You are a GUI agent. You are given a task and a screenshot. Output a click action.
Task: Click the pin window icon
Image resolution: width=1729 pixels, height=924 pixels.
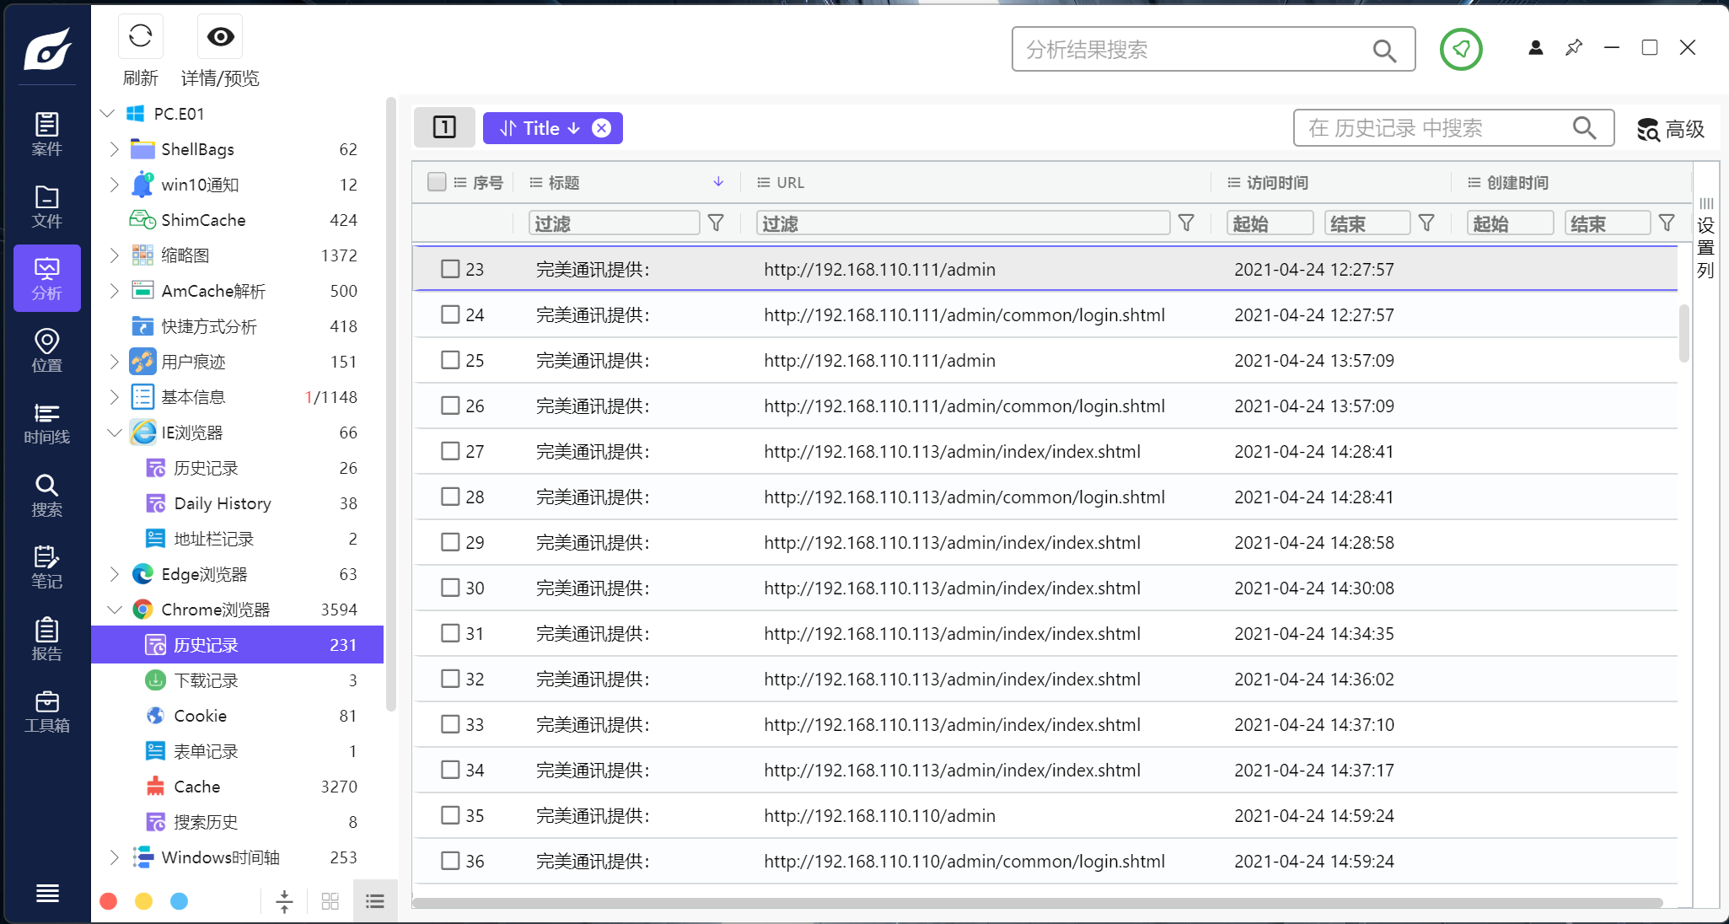point(1573,48)
